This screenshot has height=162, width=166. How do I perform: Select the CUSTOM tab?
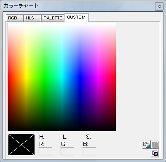pos(76,18)
